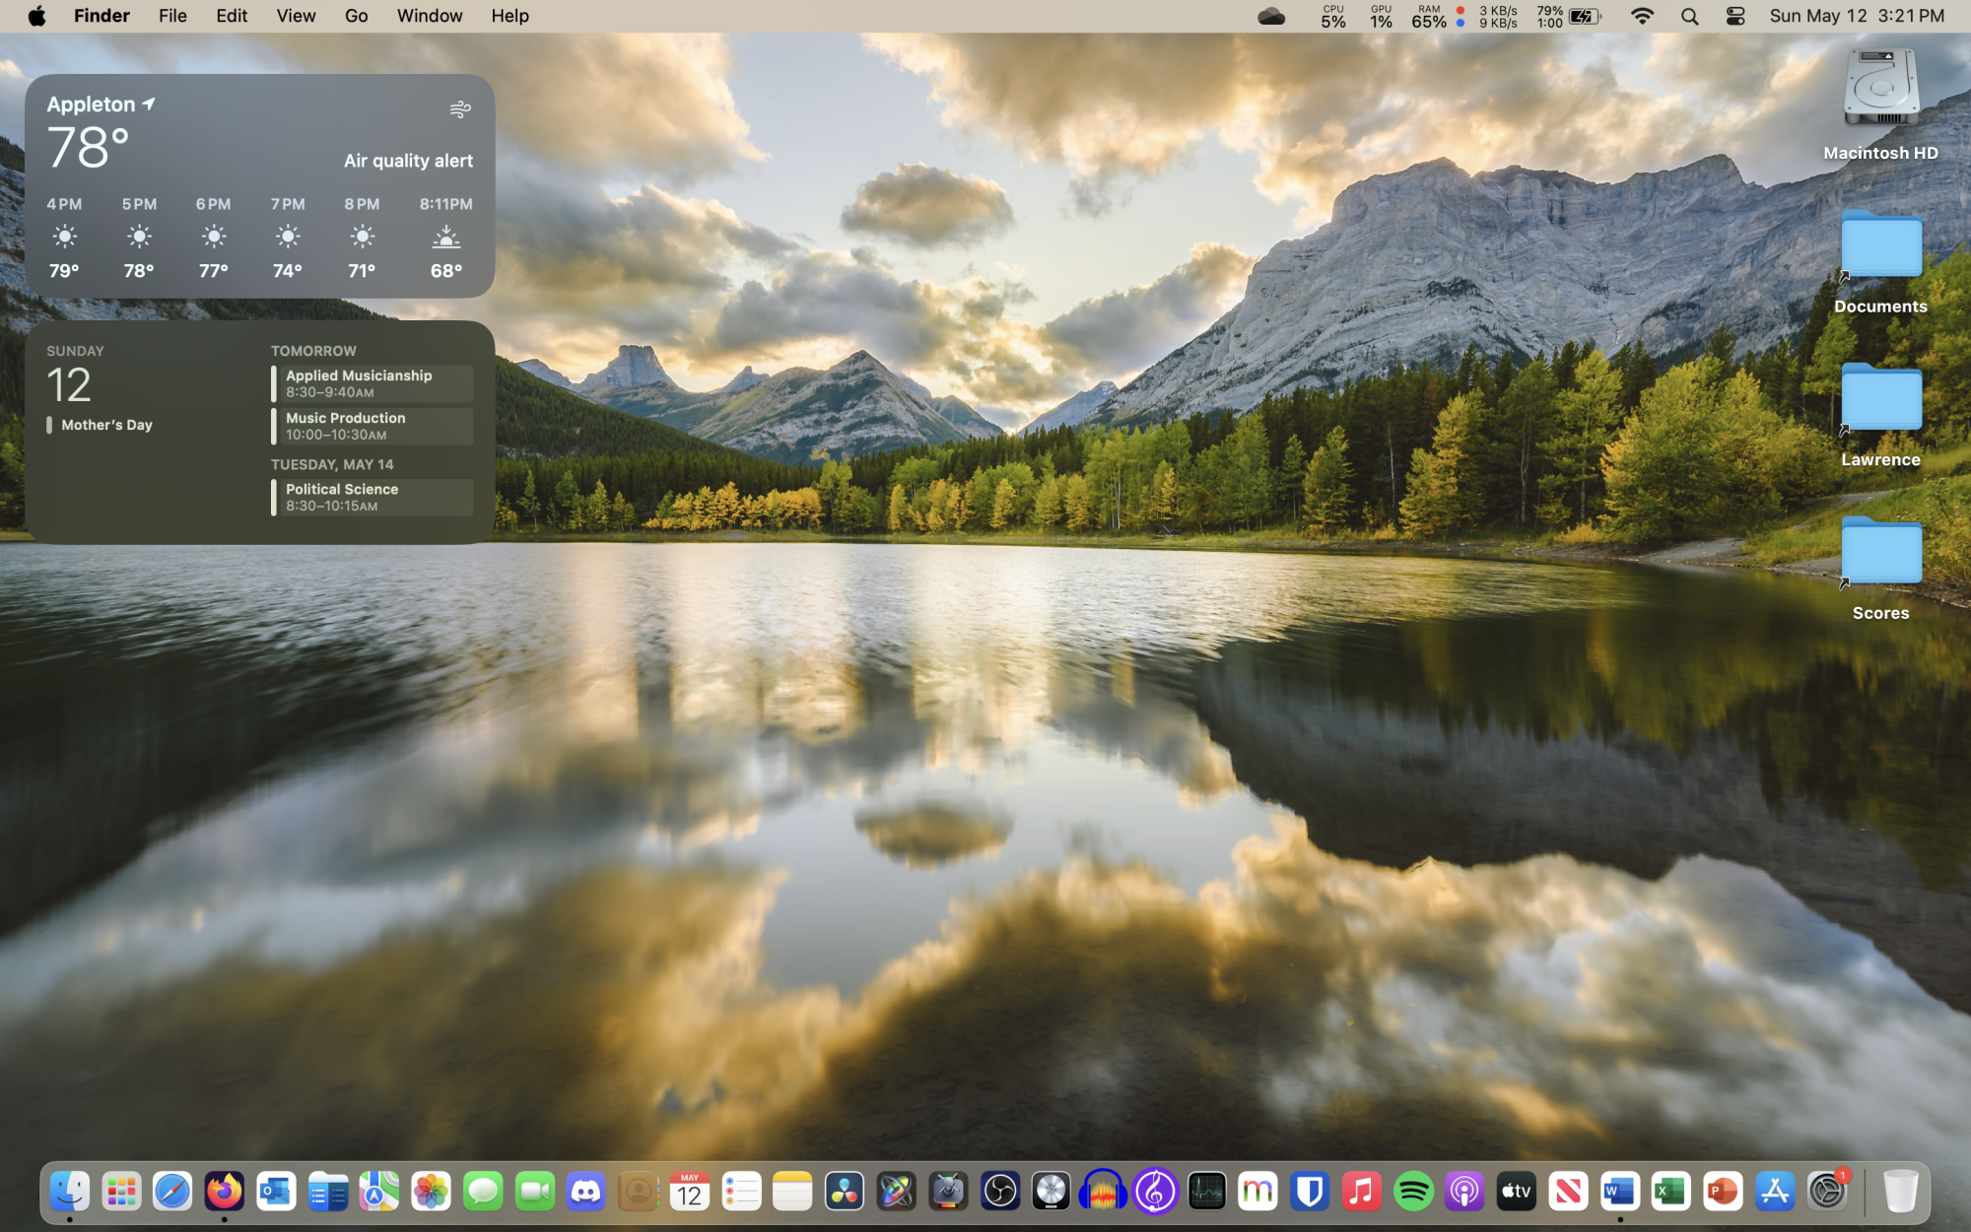This screenshot has height=1232, width=1971.
Task: Open Firefox from the dock
Action: point(224,1192)
